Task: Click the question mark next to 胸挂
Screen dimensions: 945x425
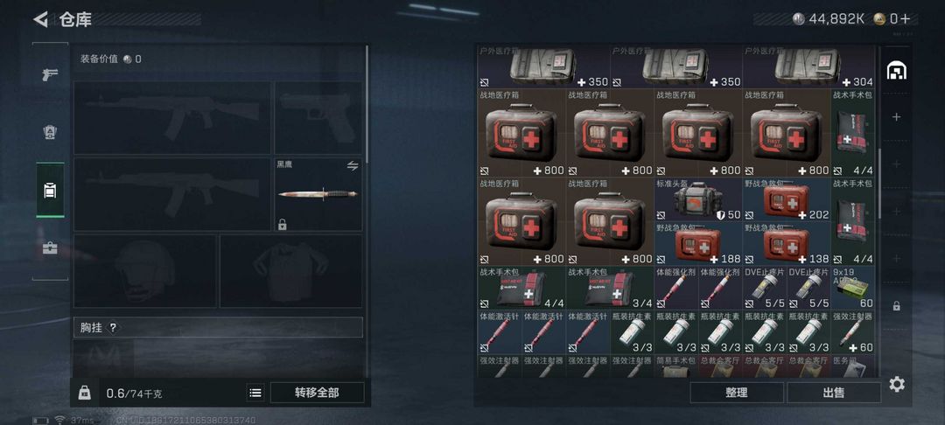Action: pyautogui.click(x=113, y=327)
